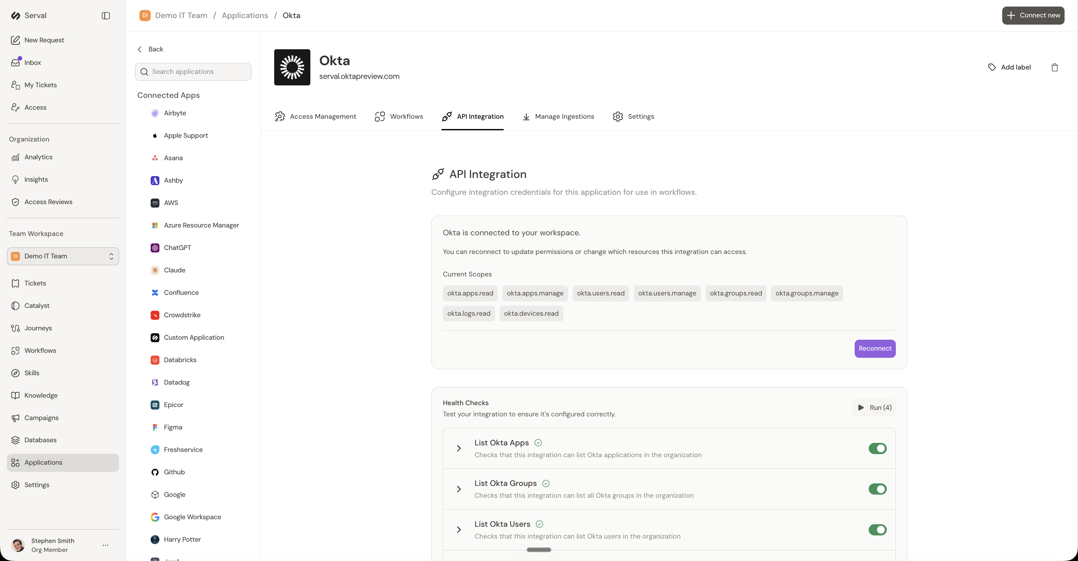Switch to the Access Management tab
This screenshot has width=1078, height=561.
[316, 117]
